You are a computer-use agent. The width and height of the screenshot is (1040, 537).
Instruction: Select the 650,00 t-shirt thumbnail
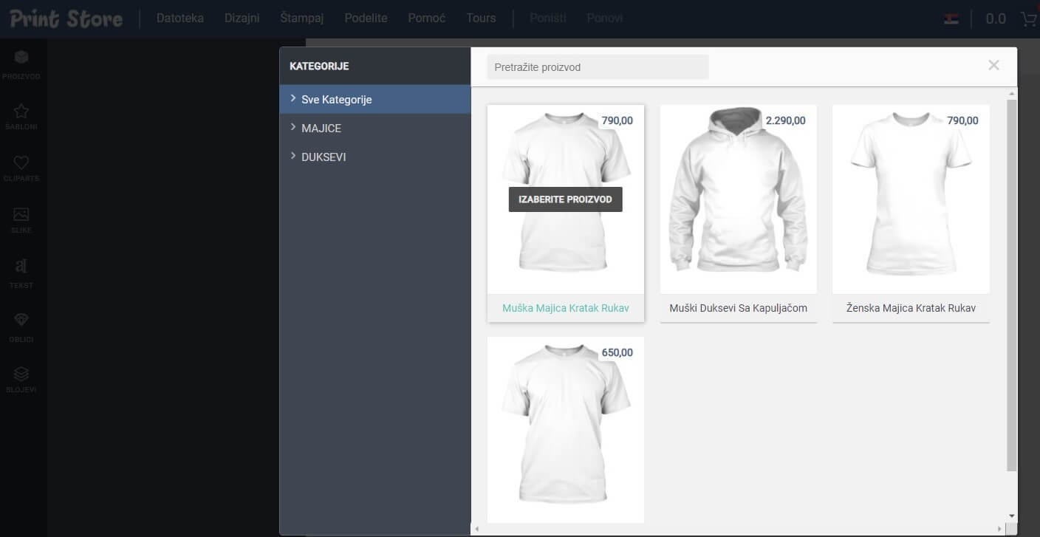(x=566, y=430)
